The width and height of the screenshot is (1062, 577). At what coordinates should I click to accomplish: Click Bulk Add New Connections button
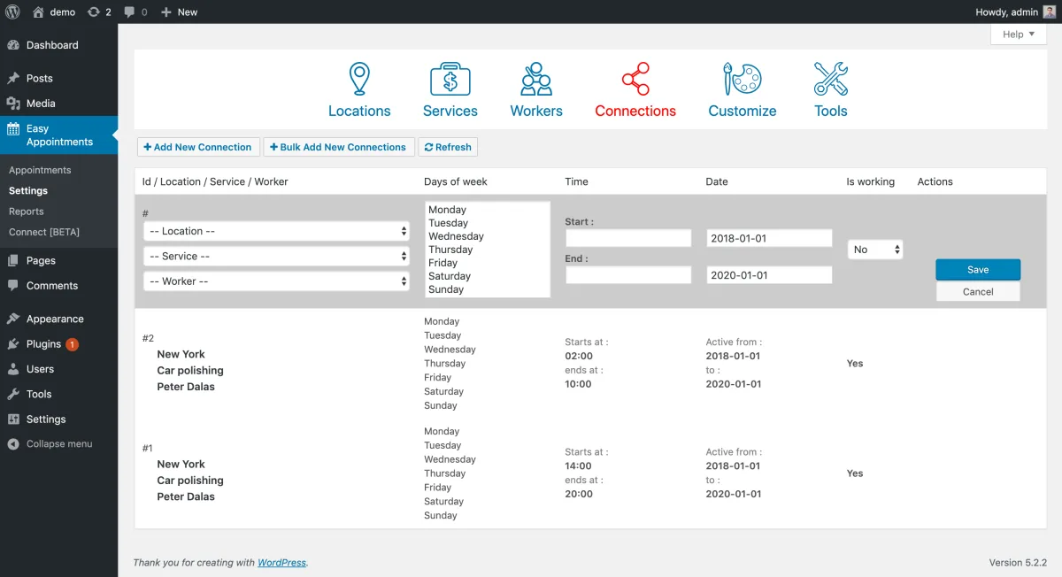tap(338, 147)
